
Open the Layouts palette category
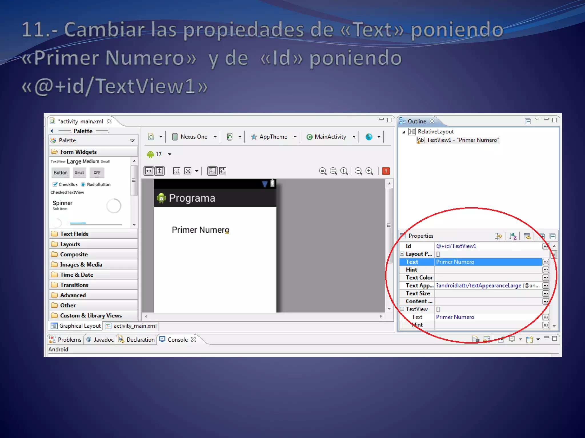(x=70, y=244)
